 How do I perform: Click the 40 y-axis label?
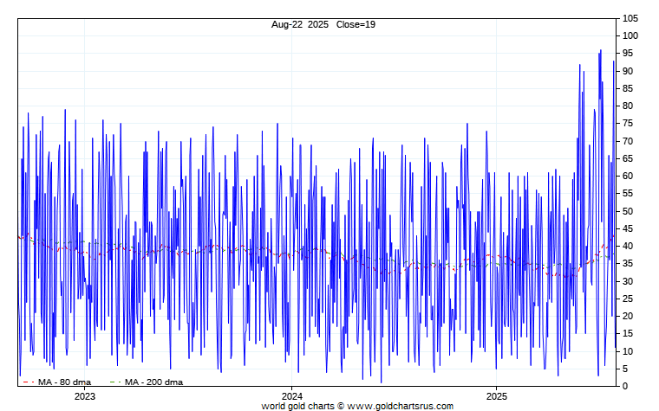[628, 246]
